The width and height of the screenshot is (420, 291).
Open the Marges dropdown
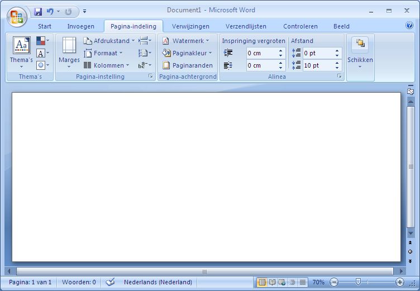[69, 53]
